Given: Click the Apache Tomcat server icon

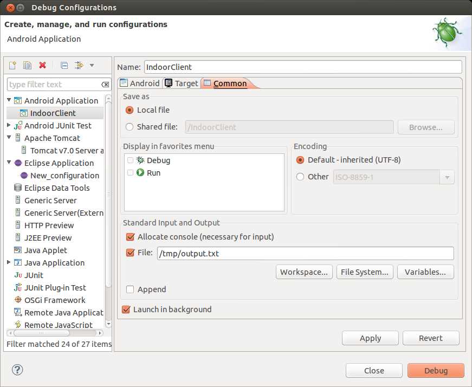Looking at the screenshot, I should click(x=18, y=138).
